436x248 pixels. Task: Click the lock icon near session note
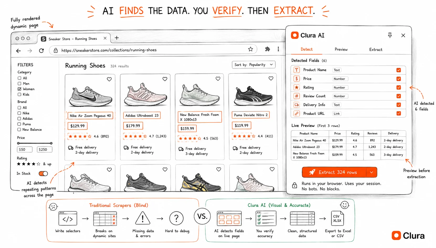tap(295, 185)
